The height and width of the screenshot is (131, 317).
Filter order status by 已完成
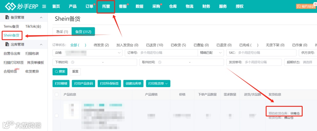(x=249, y=45)
